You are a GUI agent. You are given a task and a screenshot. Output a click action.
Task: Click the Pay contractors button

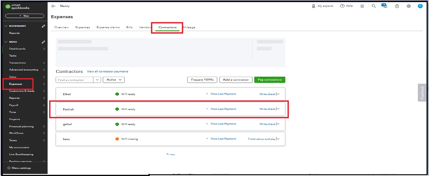(x=270, y=80)
